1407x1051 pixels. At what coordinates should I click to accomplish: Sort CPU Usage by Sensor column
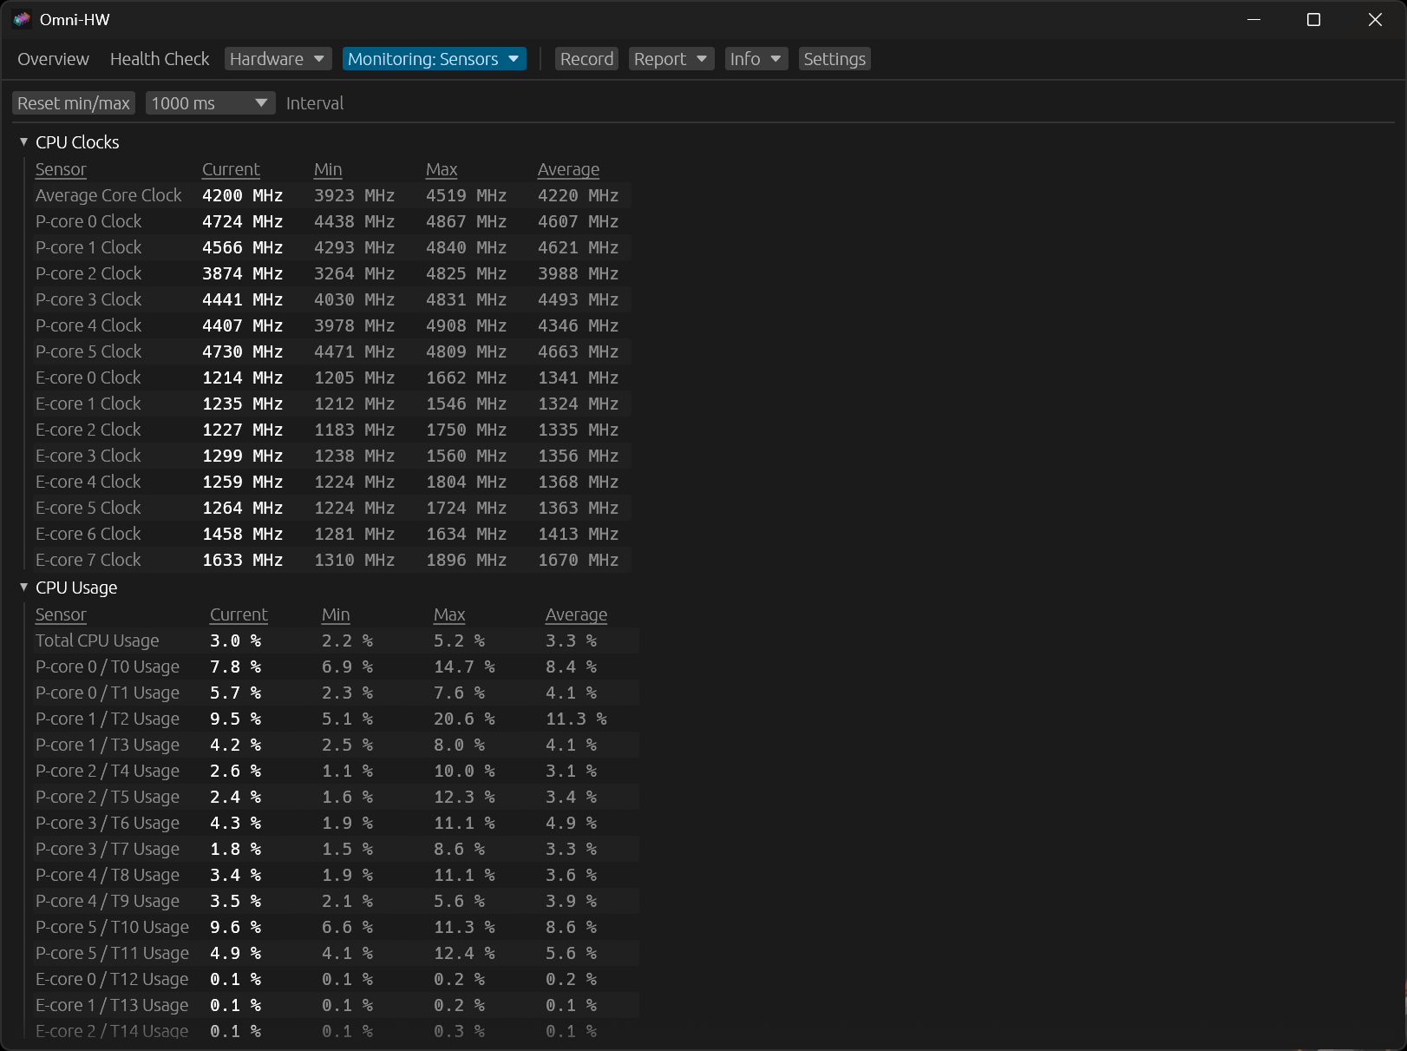click(61, 614)
